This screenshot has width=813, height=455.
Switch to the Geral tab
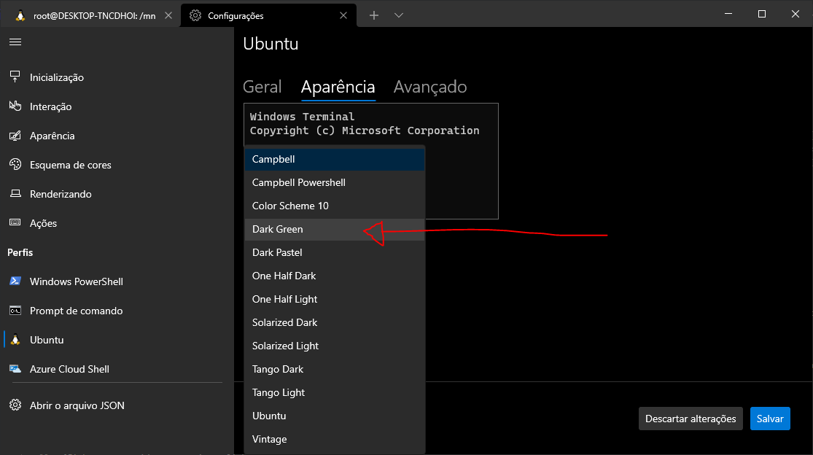[x=262, y=87]
